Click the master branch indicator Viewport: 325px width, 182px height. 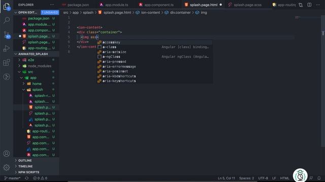12,178
